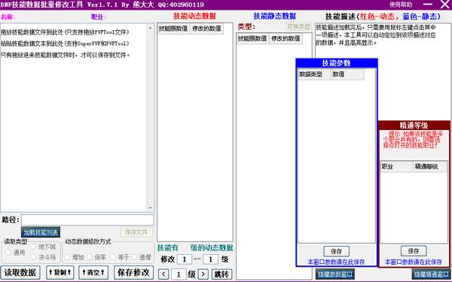Click 保存 in the 技能参数 window

pyautogui.click(x=336, y=251)
